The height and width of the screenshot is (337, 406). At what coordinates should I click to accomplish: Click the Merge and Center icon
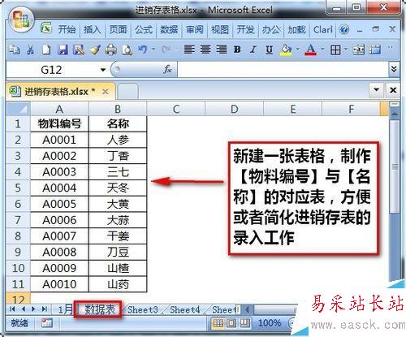[358, 50]
